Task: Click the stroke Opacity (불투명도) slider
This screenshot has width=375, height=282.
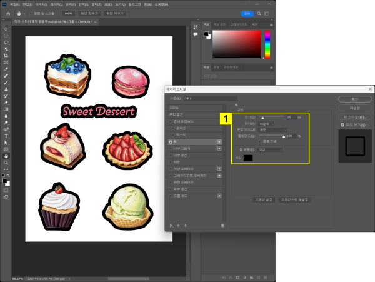Action: [271, 136]
